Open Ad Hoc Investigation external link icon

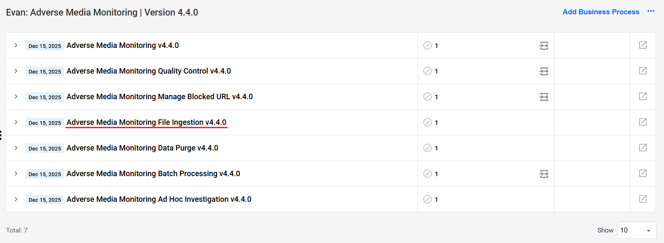pos(643,199)
